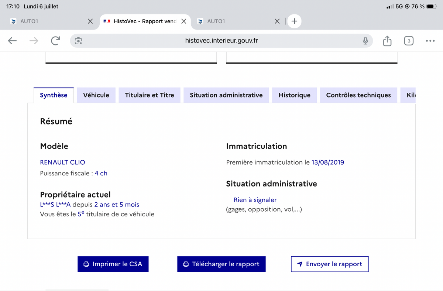This screenshot has width=443, height=291.
Task: Click Imprimer le CSA button
Action: click(113, 264)
